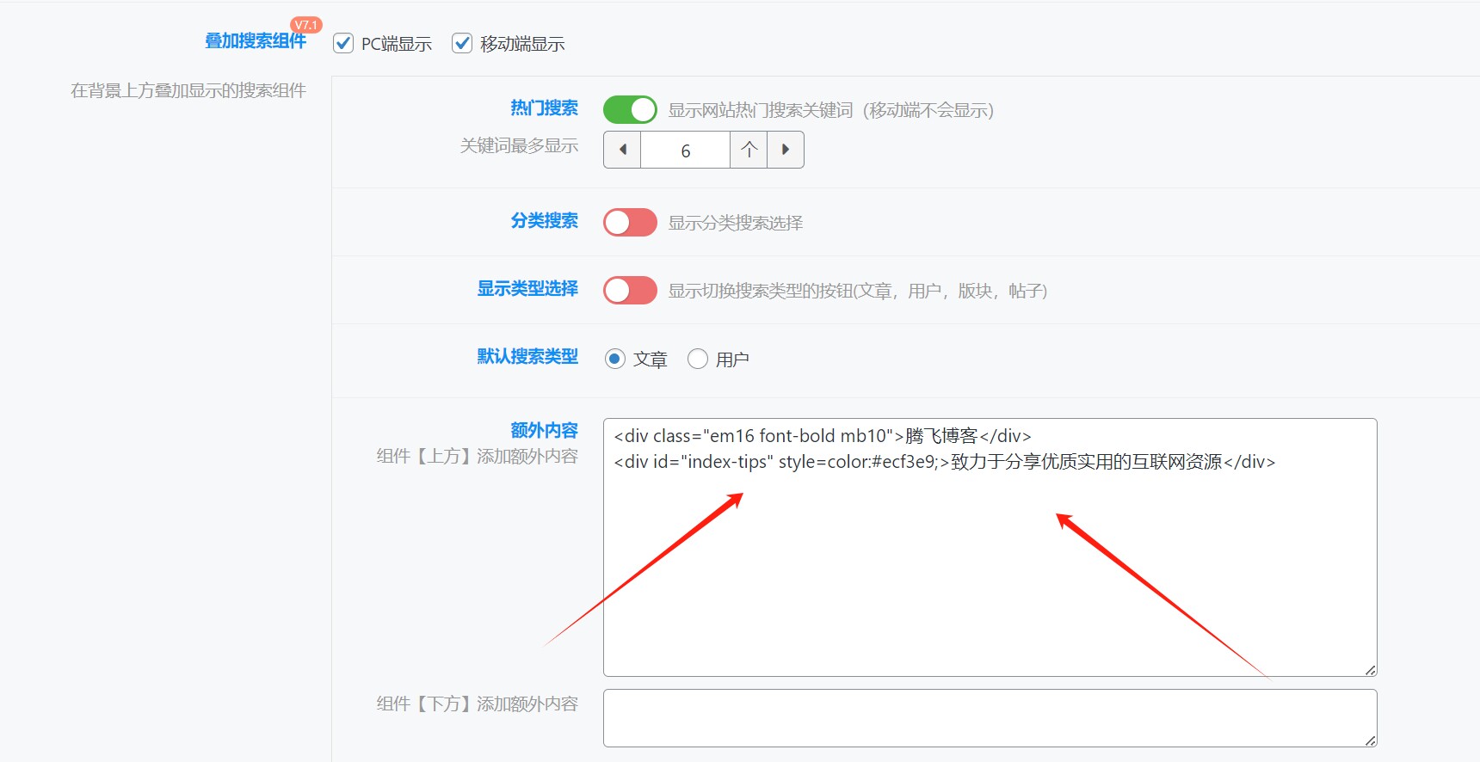This screenshot has width=1480, height=762.
Task: Decrease keyword count with left arrow
Action: [622, 150]
